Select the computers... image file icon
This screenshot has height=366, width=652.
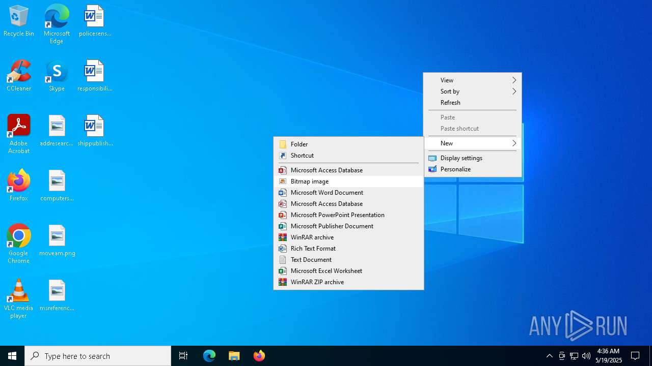[57, 186]
